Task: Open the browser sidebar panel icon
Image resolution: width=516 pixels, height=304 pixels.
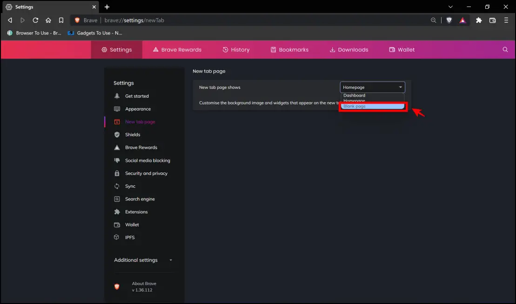Action: (493, 20)
